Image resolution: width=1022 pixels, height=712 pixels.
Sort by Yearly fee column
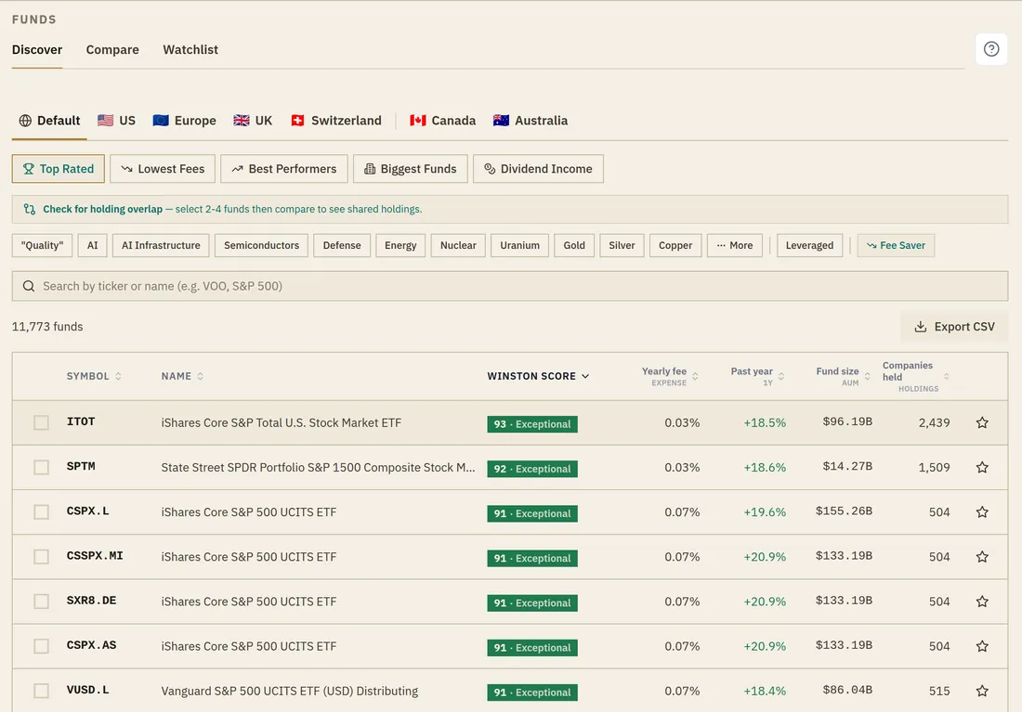(669, 376)
